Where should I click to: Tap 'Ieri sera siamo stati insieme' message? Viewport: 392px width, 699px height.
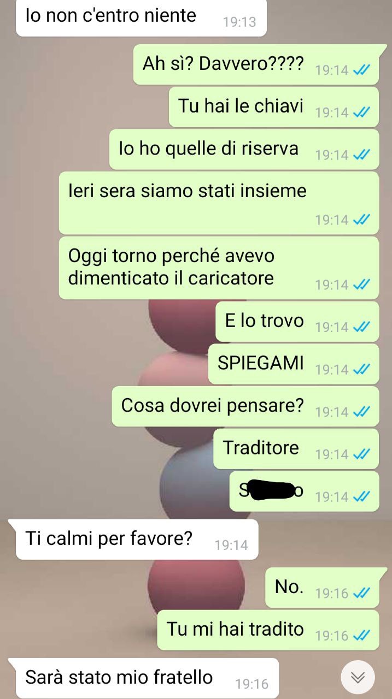[219, 203]
